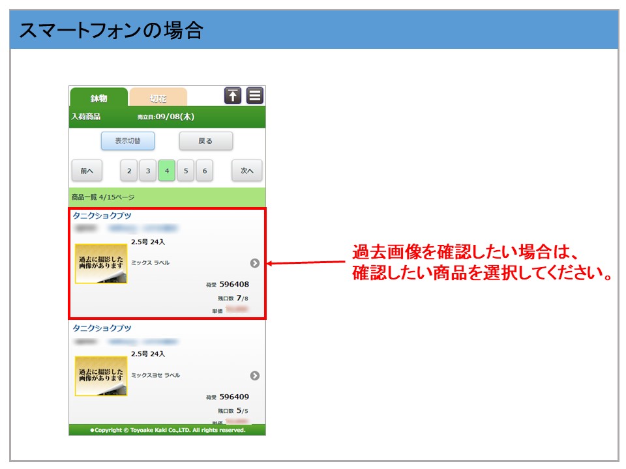Image resolution: width=626 pixels, height=469 pixels.
Task: Jump to page 6
Action: (x=205, y=171)
